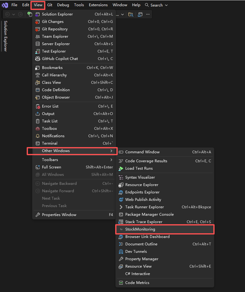Click the Properties Window wrench icon
This screenshot has height=292, width=245.
point(38,215)
